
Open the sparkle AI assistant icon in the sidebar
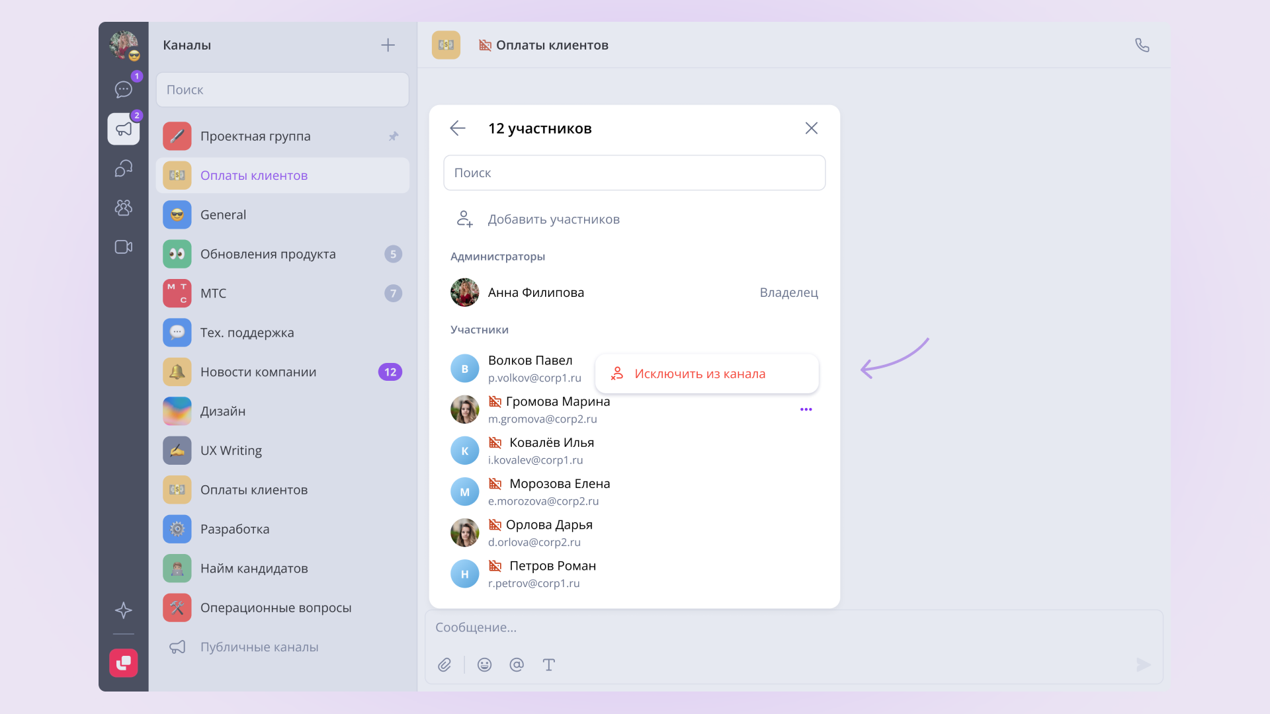(124, 610)
